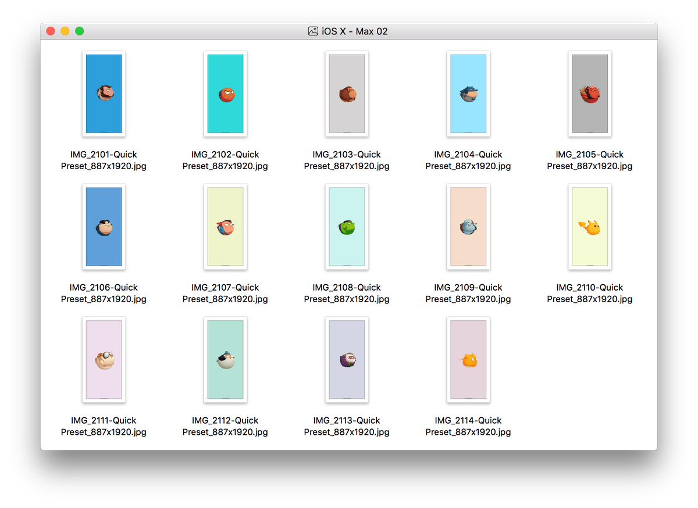This screenshot has width=698, height=508.
Task: Click file name IMG_2110-Quick Preset_887x1920.jpg
Action: [x=590, y=294]
